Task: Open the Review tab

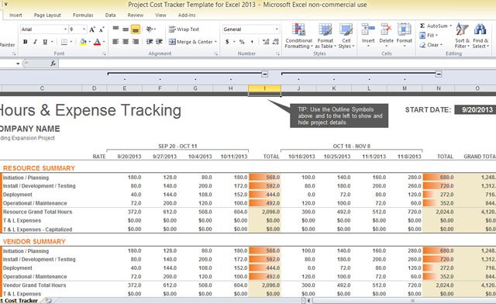Action: [136, 16]
